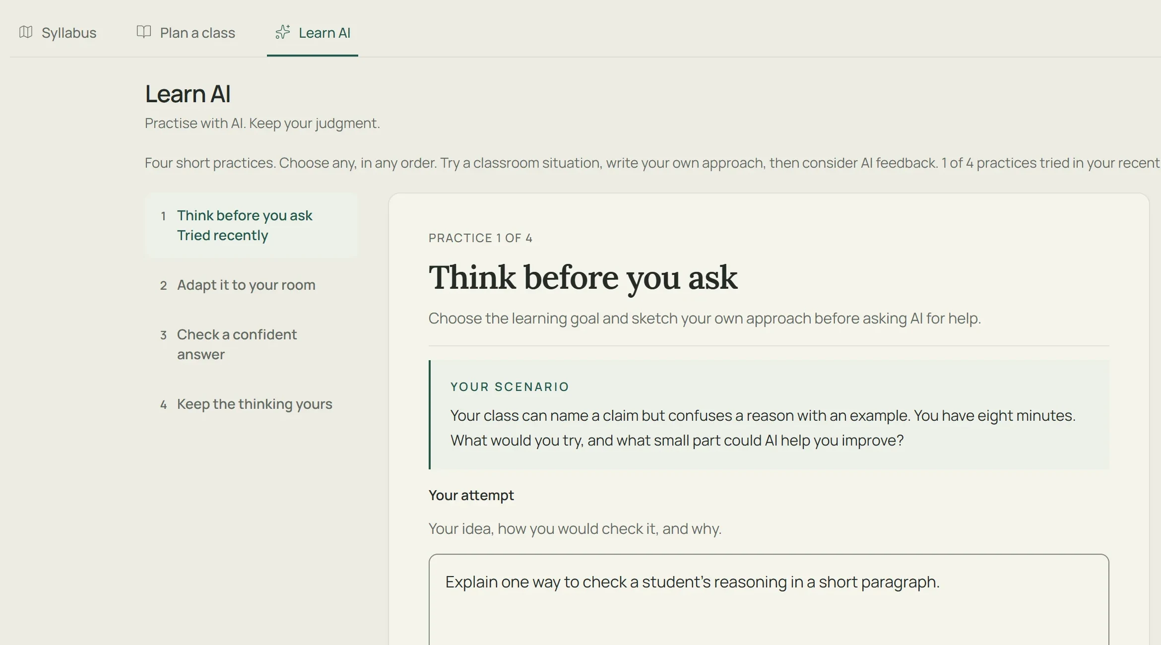Click the PRACTICE 1 OF 4 label

(480, 238)
